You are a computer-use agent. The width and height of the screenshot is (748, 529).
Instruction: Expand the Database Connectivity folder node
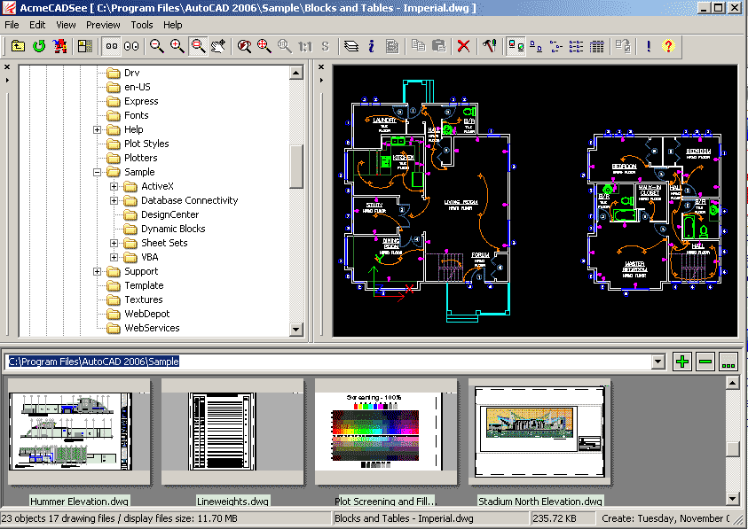(x=114, y=200)
